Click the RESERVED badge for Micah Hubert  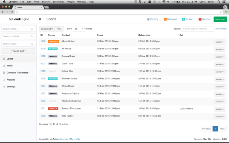point(53,41)
